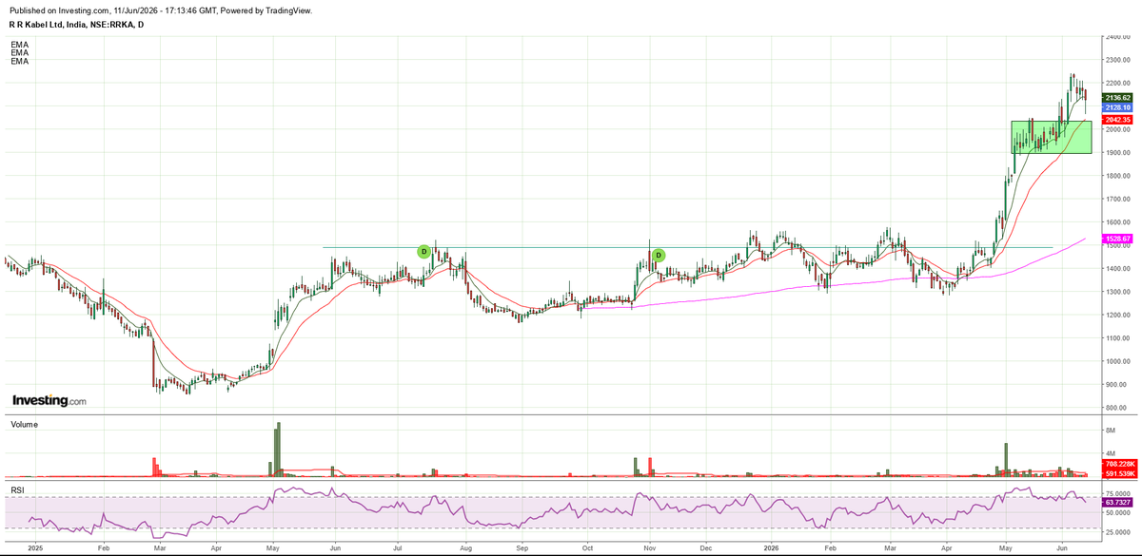Click the 1100.00 price axis label
This screenshot has height=556, width=1142.
click(x=1119, y=338)
